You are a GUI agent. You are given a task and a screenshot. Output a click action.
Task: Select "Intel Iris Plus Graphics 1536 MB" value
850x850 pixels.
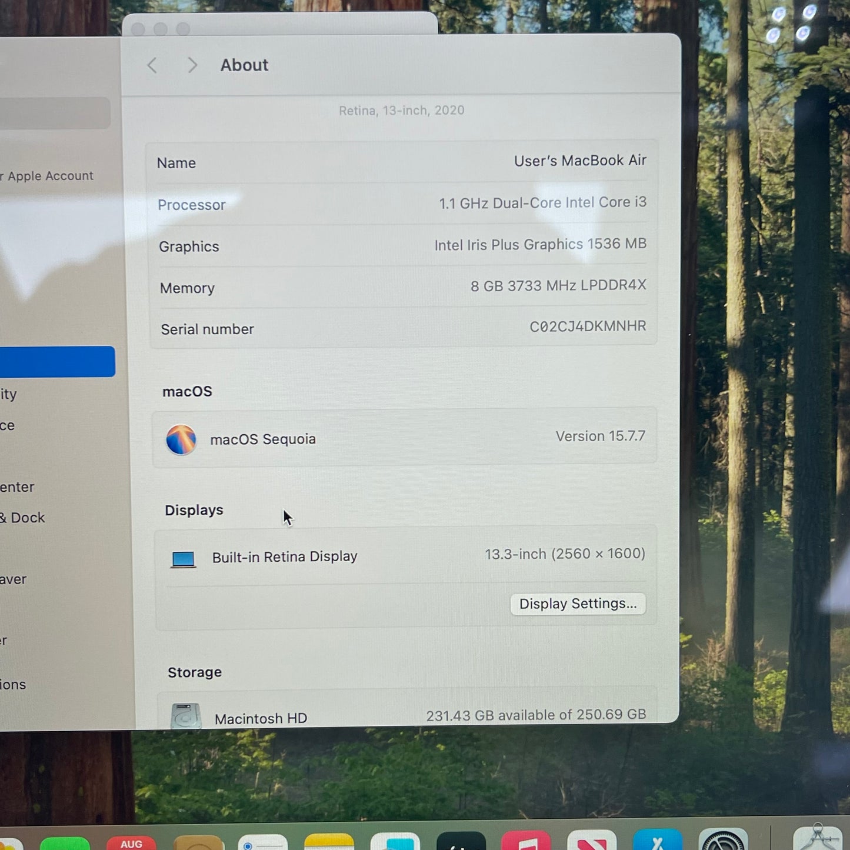[x=540, y=245]
